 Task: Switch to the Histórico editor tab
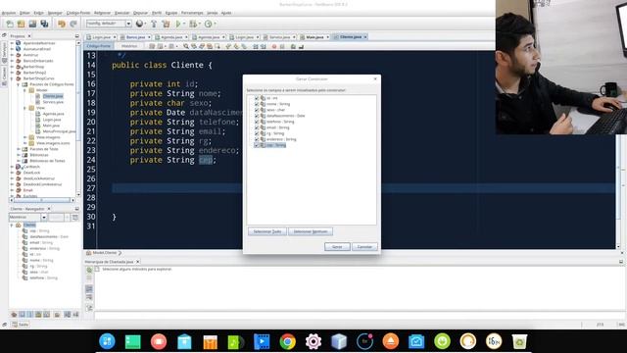pos(128,46)
